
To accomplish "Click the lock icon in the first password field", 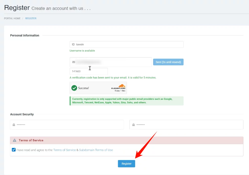I will [14, 125].
